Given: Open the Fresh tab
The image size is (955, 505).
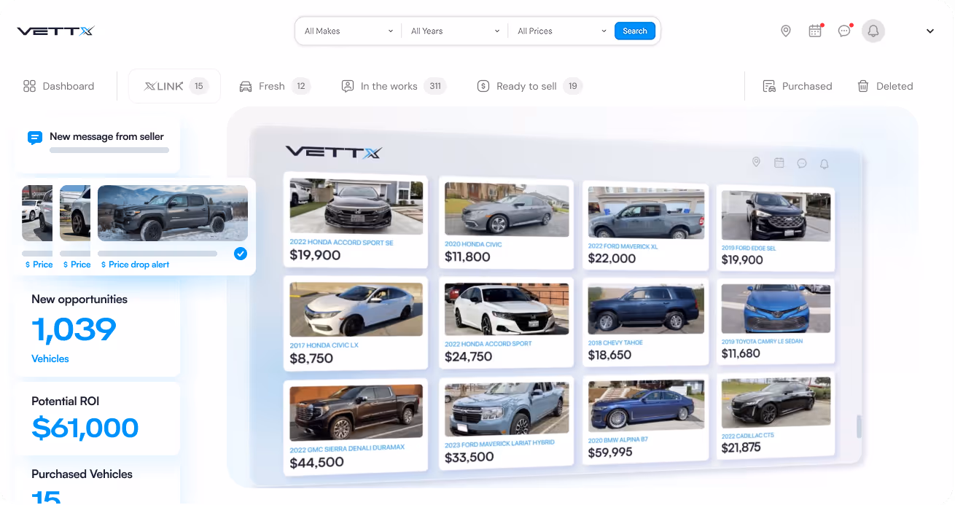Looking at the screenshot, I should pyautogui.click(x=275, y=86).
